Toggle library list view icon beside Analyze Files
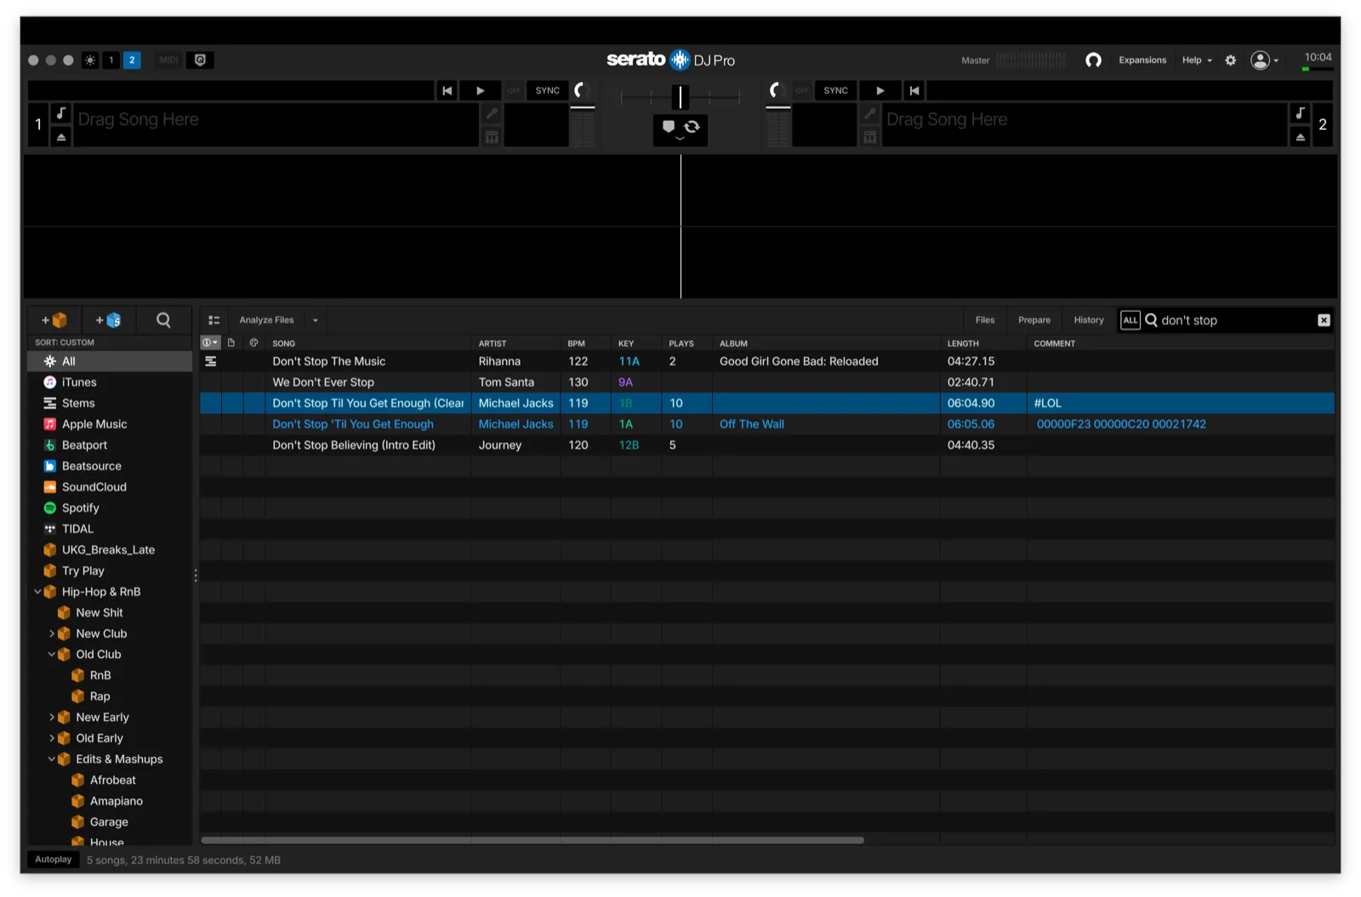1361x897 pixels. pos(214,321)
